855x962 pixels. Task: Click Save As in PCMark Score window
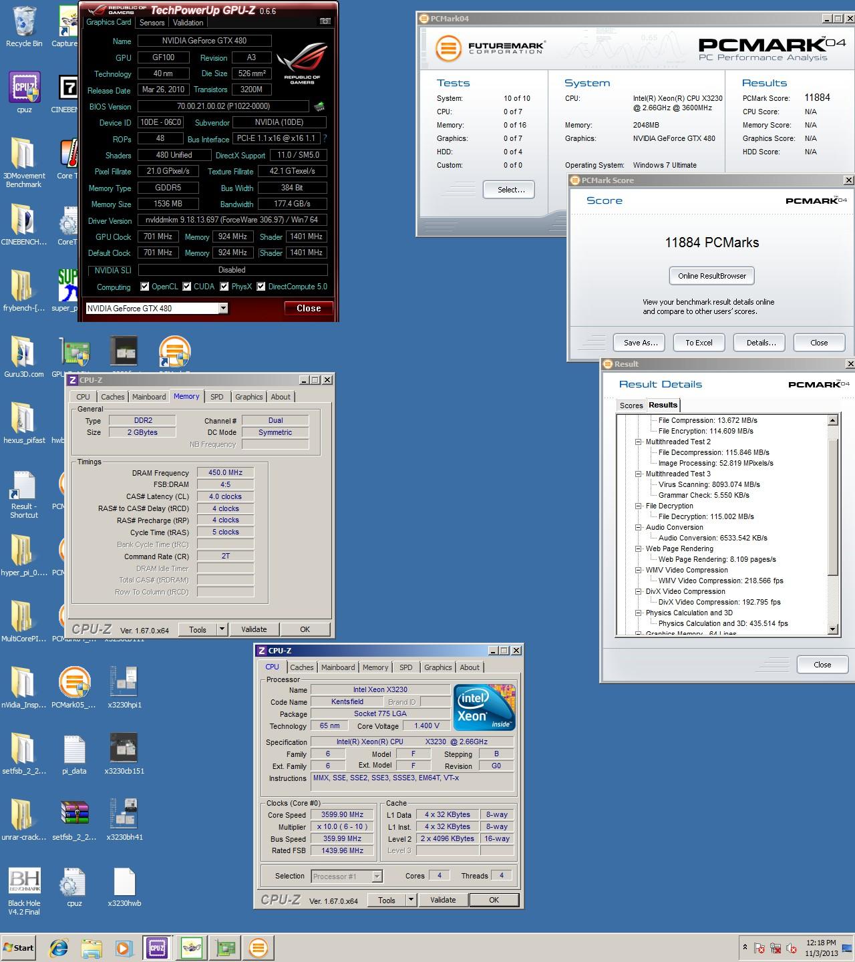[641, 343]
